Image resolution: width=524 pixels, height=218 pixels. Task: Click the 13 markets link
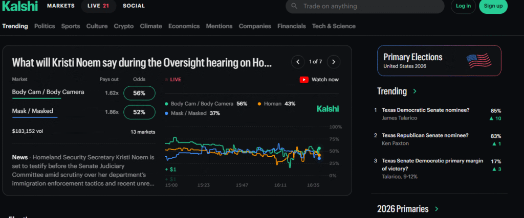click(143, 132)
